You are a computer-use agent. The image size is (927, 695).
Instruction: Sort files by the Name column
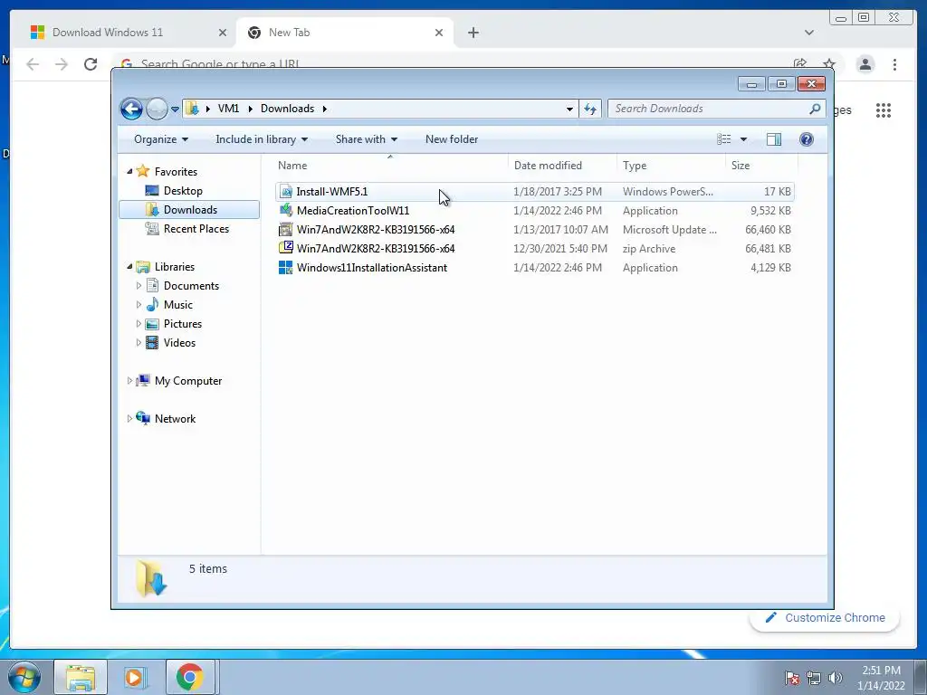click(390, 166)
